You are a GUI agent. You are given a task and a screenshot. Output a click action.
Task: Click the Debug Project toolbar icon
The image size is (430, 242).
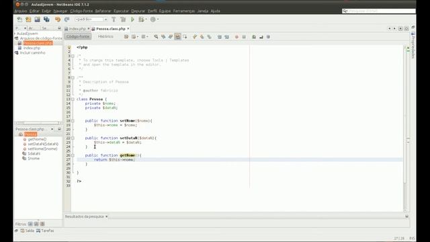coord(141,19)
